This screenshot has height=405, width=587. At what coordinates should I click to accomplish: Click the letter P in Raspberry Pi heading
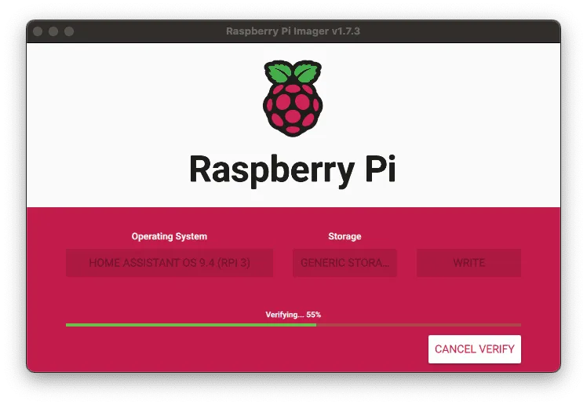pyautogui.click(x=374, y=169)
